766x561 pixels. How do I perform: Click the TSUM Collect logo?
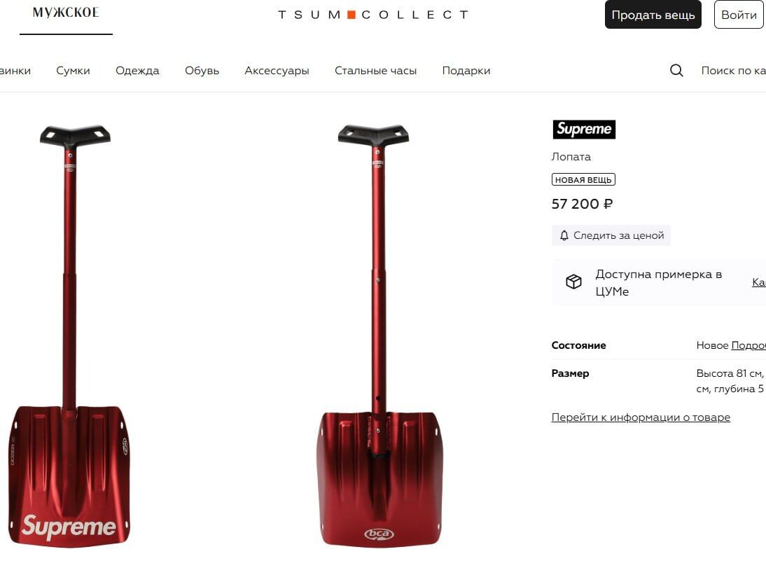373,15
